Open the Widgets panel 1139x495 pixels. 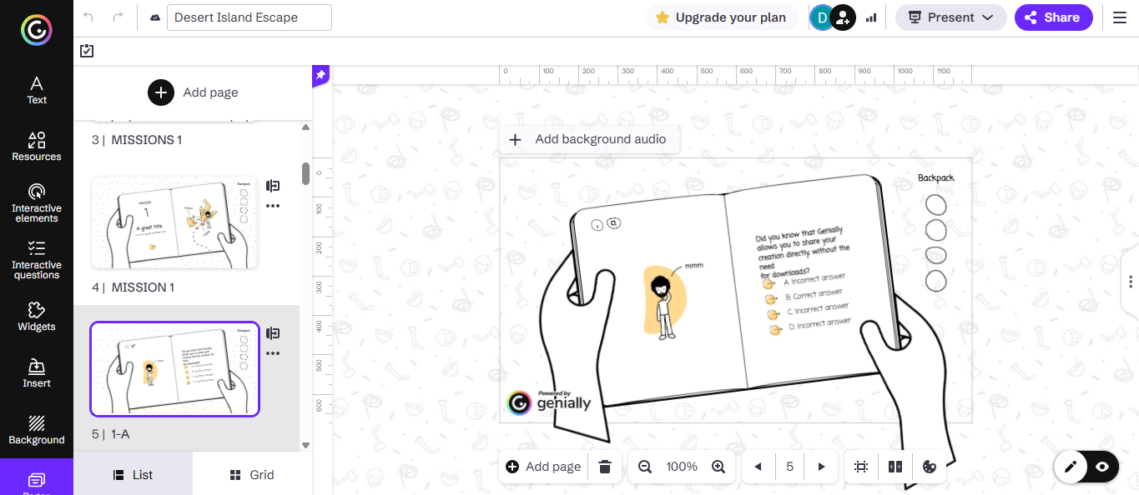pyautogui.click(x=37, y=316)
